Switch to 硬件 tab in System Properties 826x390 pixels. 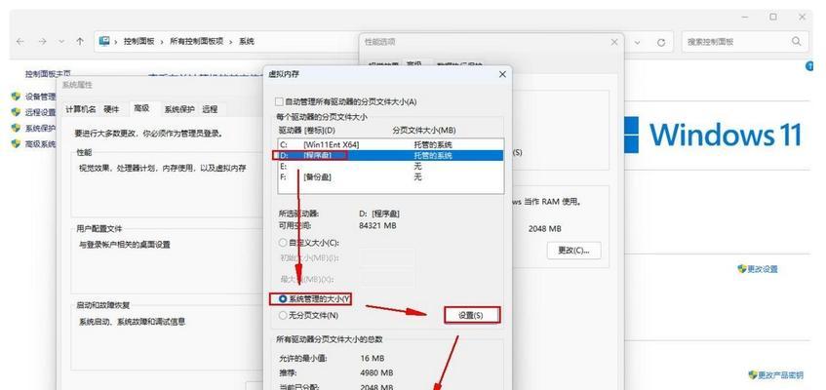(111, 109)
